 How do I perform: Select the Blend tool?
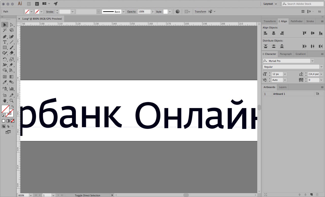pyautogui.click(x=11, y=82)
